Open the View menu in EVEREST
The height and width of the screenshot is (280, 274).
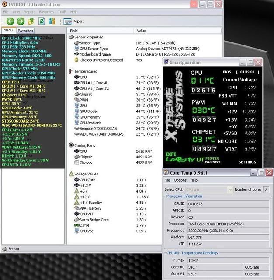coord(16,12)
